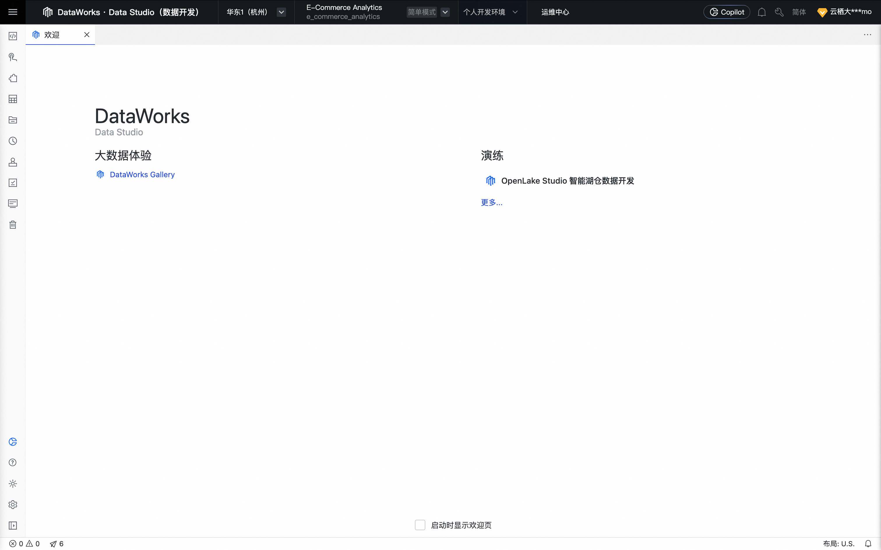
Task: Click the 更多... link
Action: (x=491, y=202)
